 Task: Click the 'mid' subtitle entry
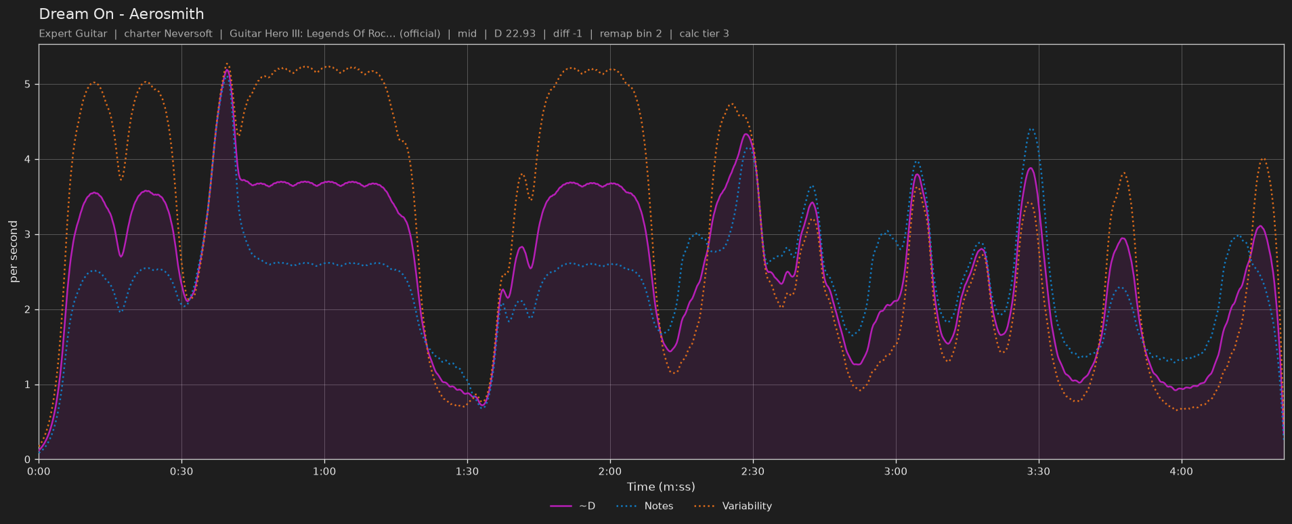coord(467,34)
